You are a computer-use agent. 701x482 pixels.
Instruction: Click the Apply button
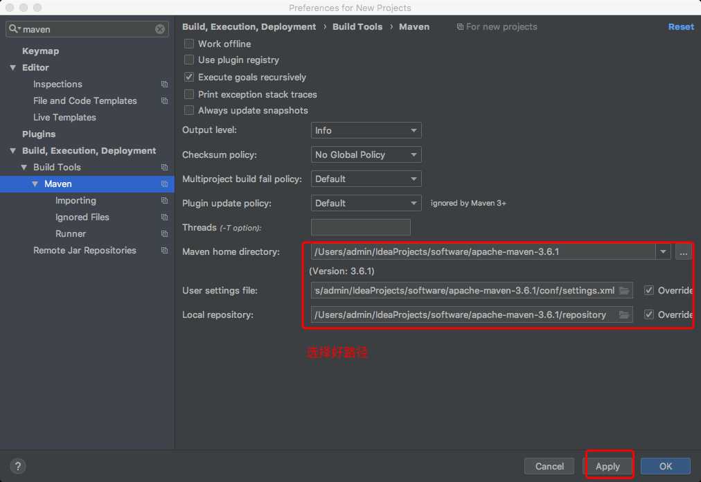coord(607,466)
